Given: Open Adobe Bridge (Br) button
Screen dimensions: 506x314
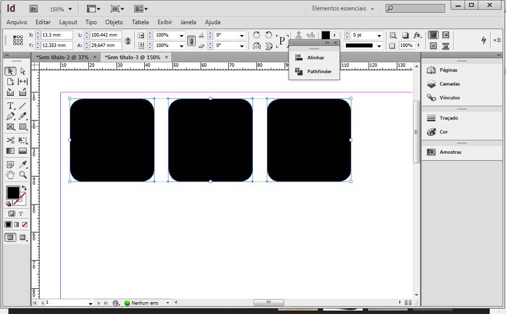Looking at the screenshot, I should click(34, 9).
